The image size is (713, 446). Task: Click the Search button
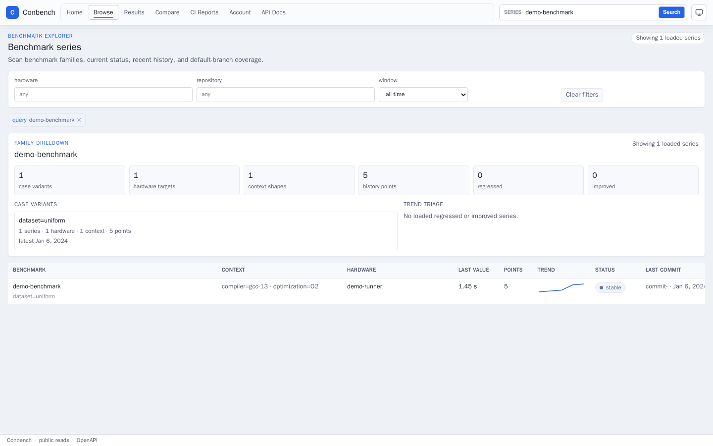tap(671, 12)
